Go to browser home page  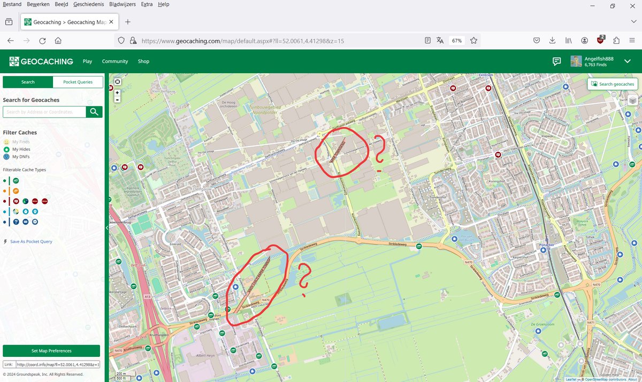pyautogui.click(x=58, y=41)
